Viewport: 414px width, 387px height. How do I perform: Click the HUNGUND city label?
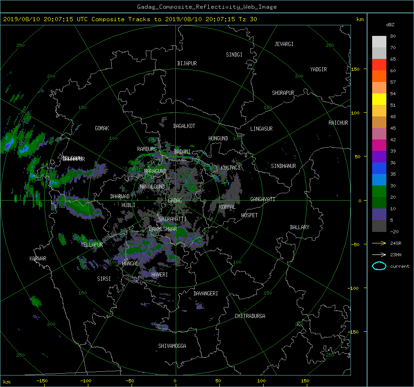click(218, 139)
